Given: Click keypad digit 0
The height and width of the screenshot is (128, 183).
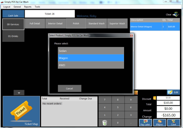Looking at the screenshot, I should pyautogui.click(x=118, y=123).
